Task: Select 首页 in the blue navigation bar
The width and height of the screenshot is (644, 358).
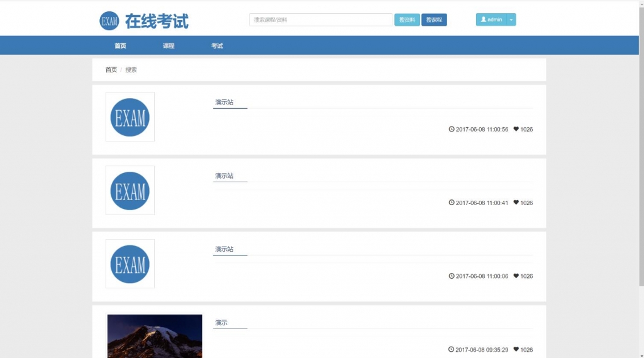Action: (120, 46)
